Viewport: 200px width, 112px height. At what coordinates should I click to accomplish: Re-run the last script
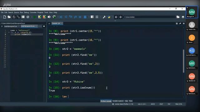point(54,17)
